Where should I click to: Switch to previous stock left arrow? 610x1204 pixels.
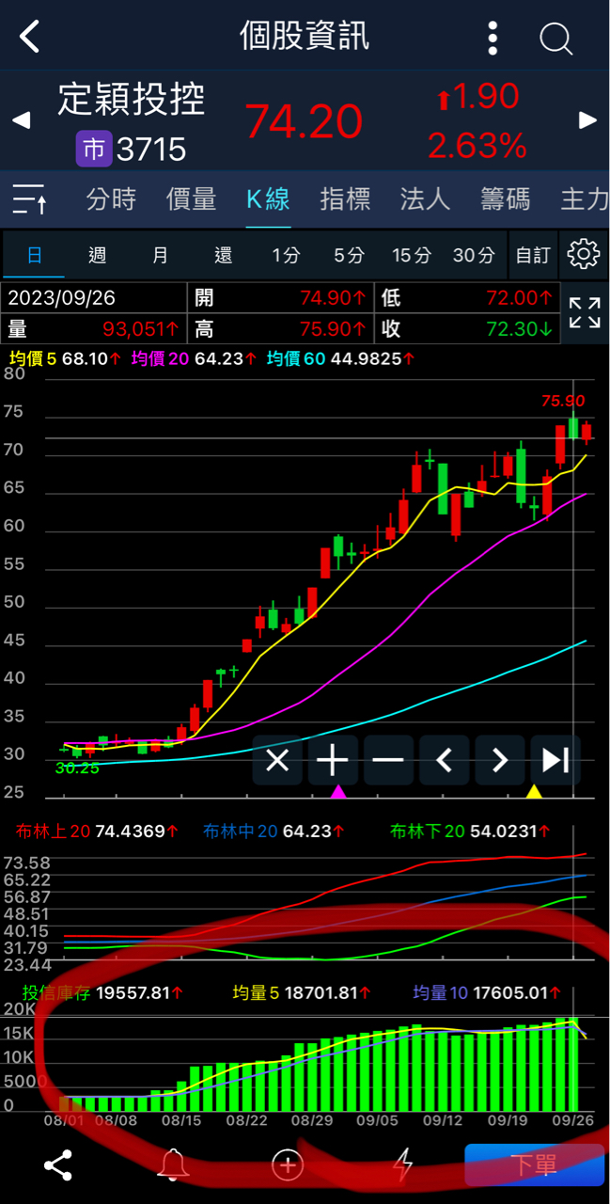pyautogui.click(x=21, y=120)
